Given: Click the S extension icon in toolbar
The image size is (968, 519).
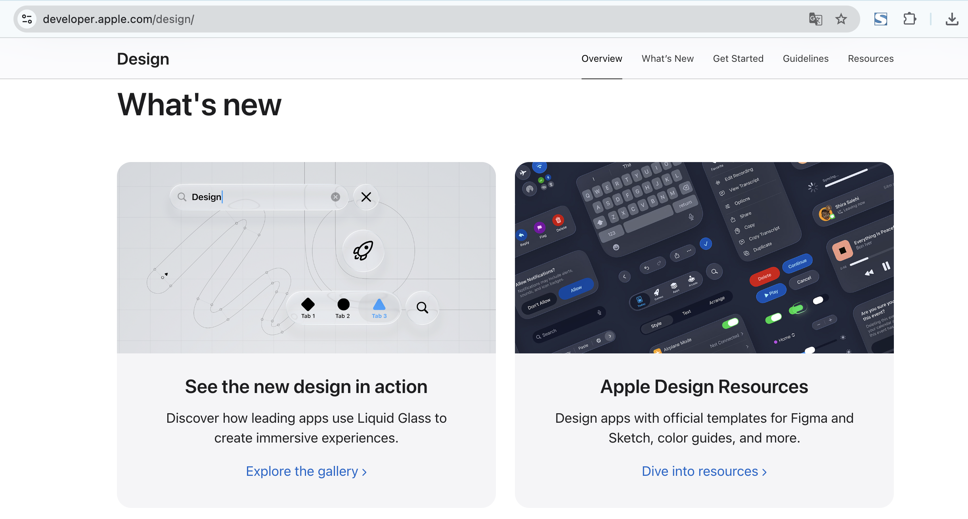Looking at the screenshot, I should (x=880, y=19).
